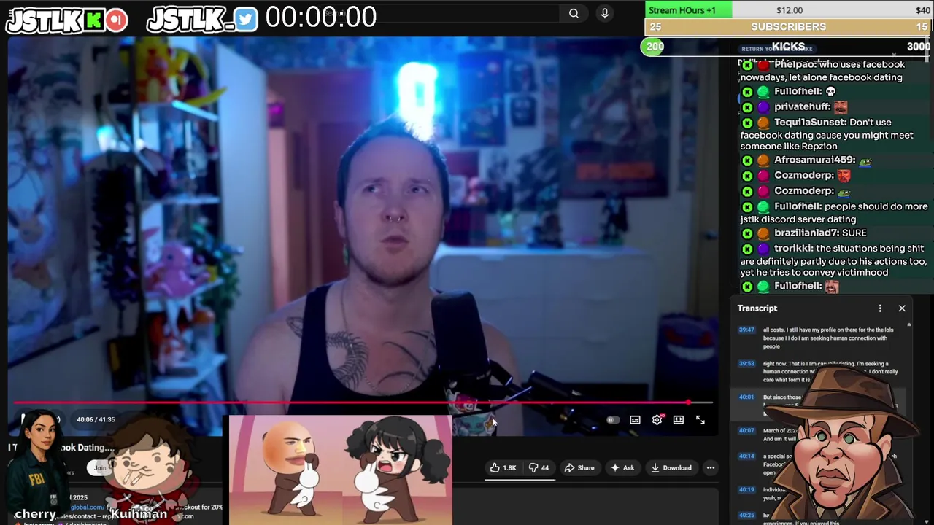Click the Subscribers goal bar
The height and width of the screenshot is (525, 934).
[x=789, y=27]
